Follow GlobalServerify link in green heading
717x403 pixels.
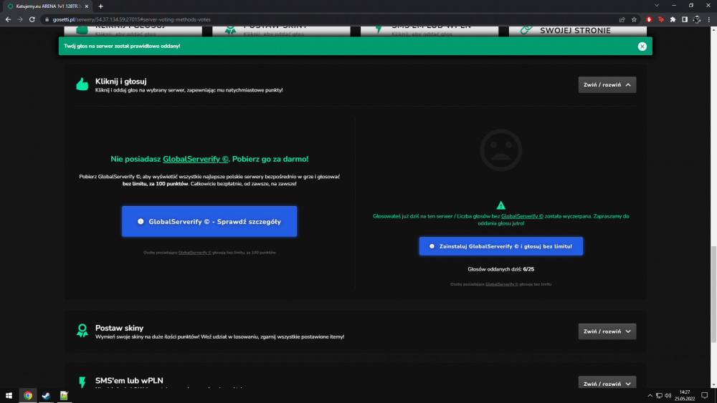pos(195,159)
